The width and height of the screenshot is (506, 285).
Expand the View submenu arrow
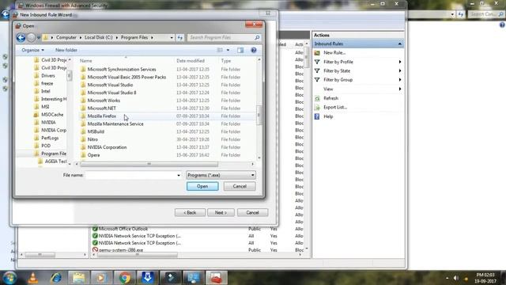pyautogui.click(x=400, y=89)
